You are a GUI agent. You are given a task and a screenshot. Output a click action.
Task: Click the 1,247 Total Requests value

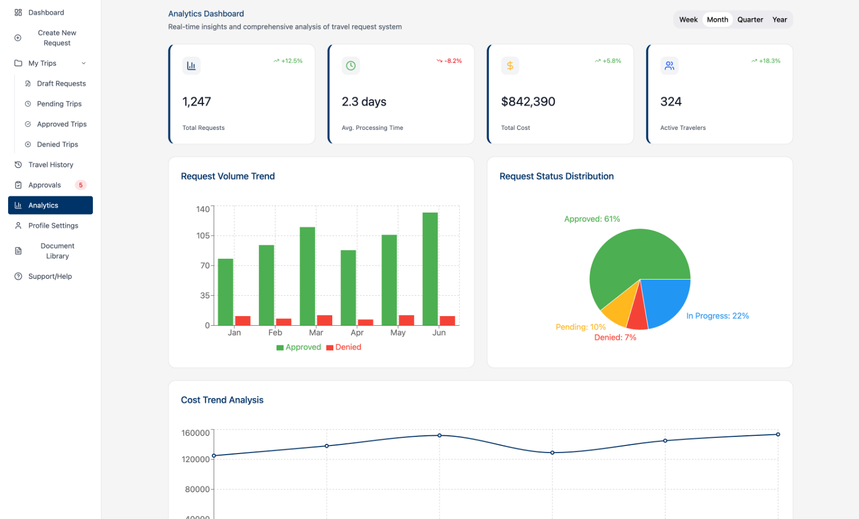tap(196, 101)
